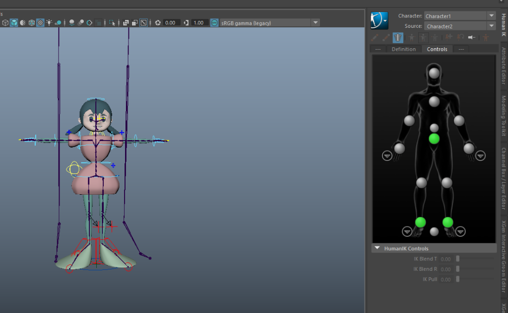Click the pin rotate icon
Screen dimensions: 508x313
tap(460, 37)
